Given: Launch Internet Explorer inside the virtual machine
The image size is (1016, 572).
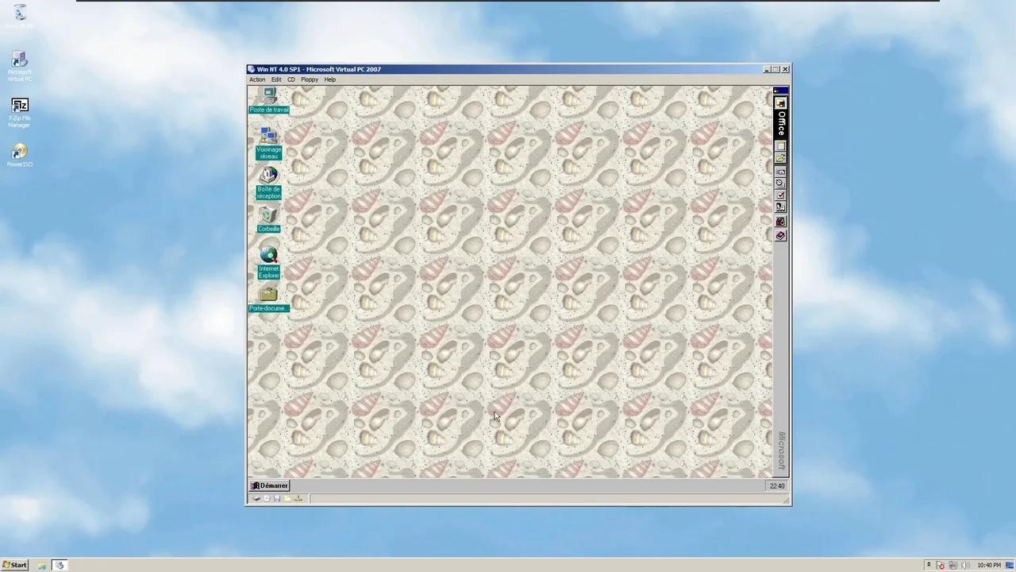Looking at the screenshot, I should 268,256.
